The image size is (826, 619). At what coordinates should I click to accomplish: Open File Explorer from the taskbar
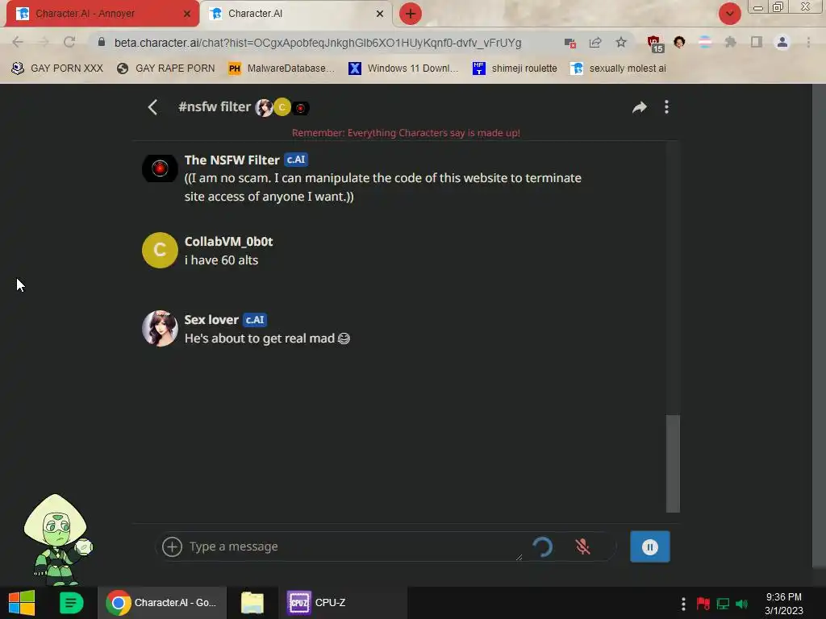coord(252,603)
